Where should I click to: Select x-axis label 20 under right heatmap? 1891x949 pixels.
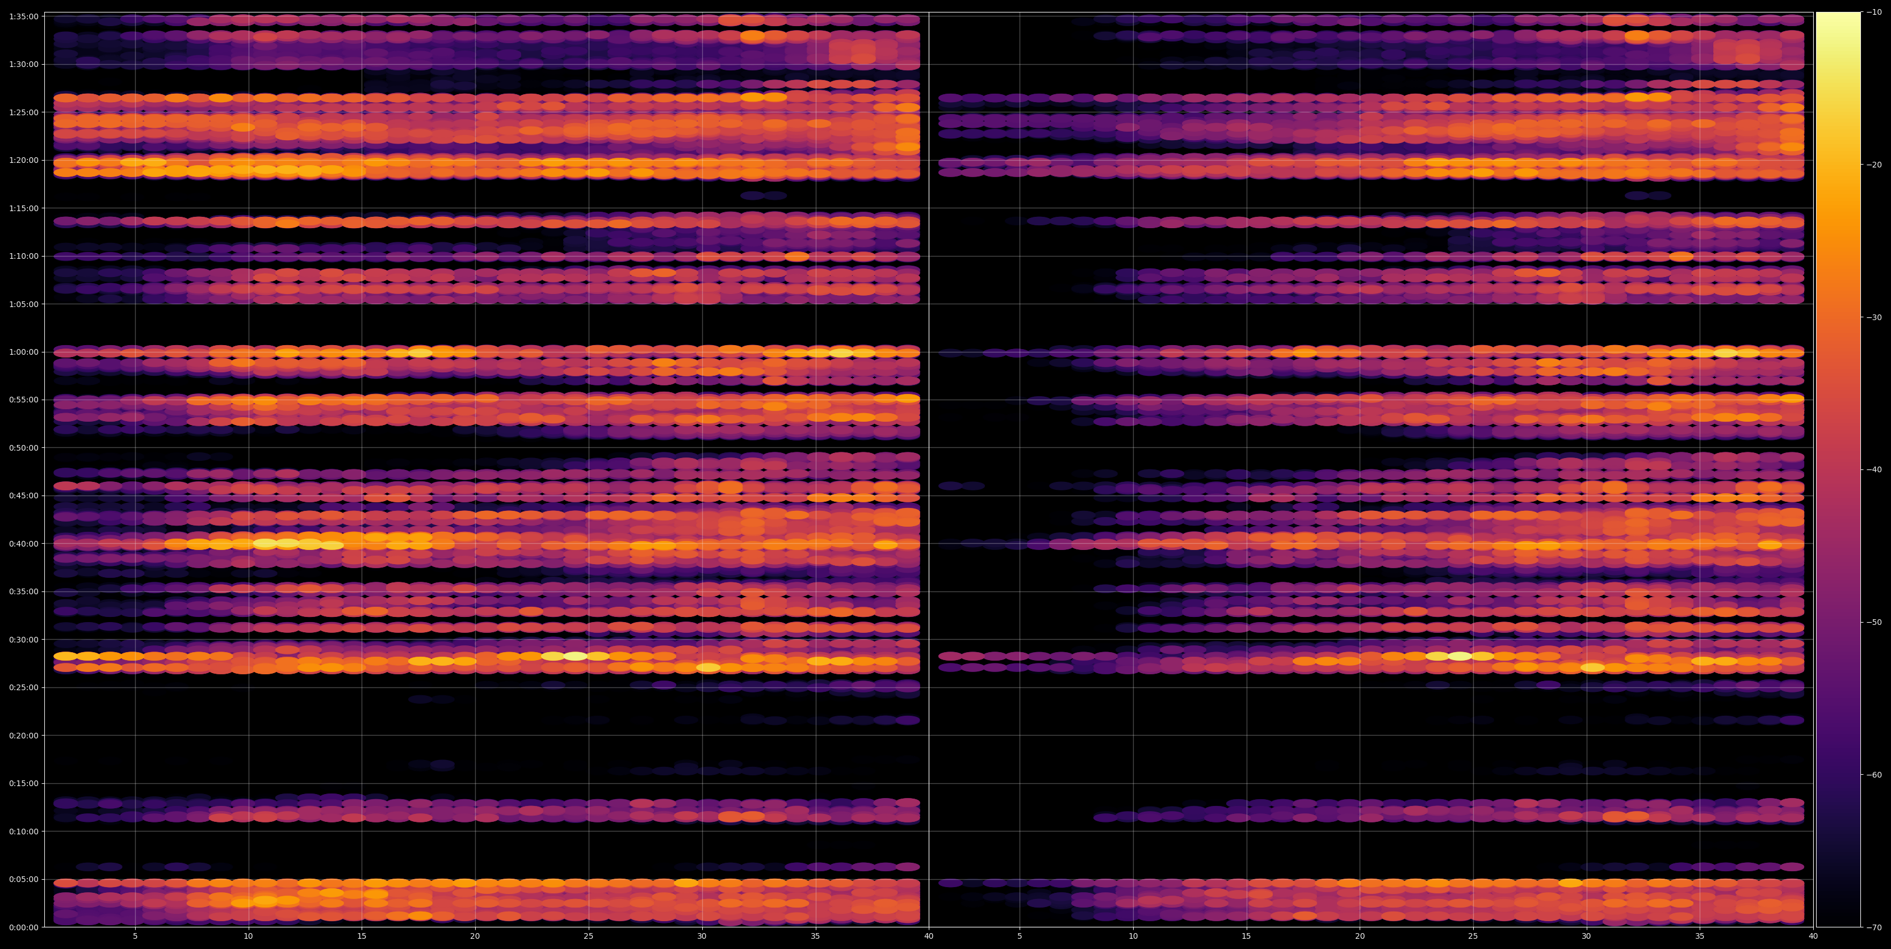click(x=1360, y=936)
